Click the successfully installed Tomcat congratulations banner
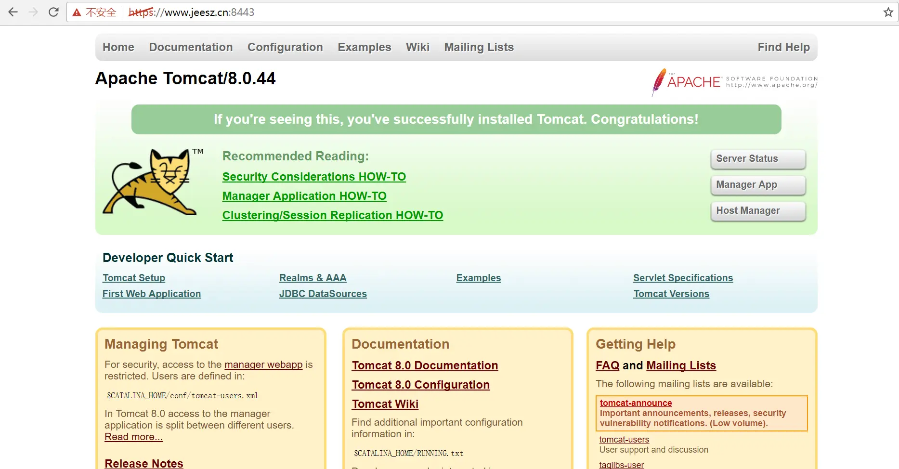 click(456, 119)
